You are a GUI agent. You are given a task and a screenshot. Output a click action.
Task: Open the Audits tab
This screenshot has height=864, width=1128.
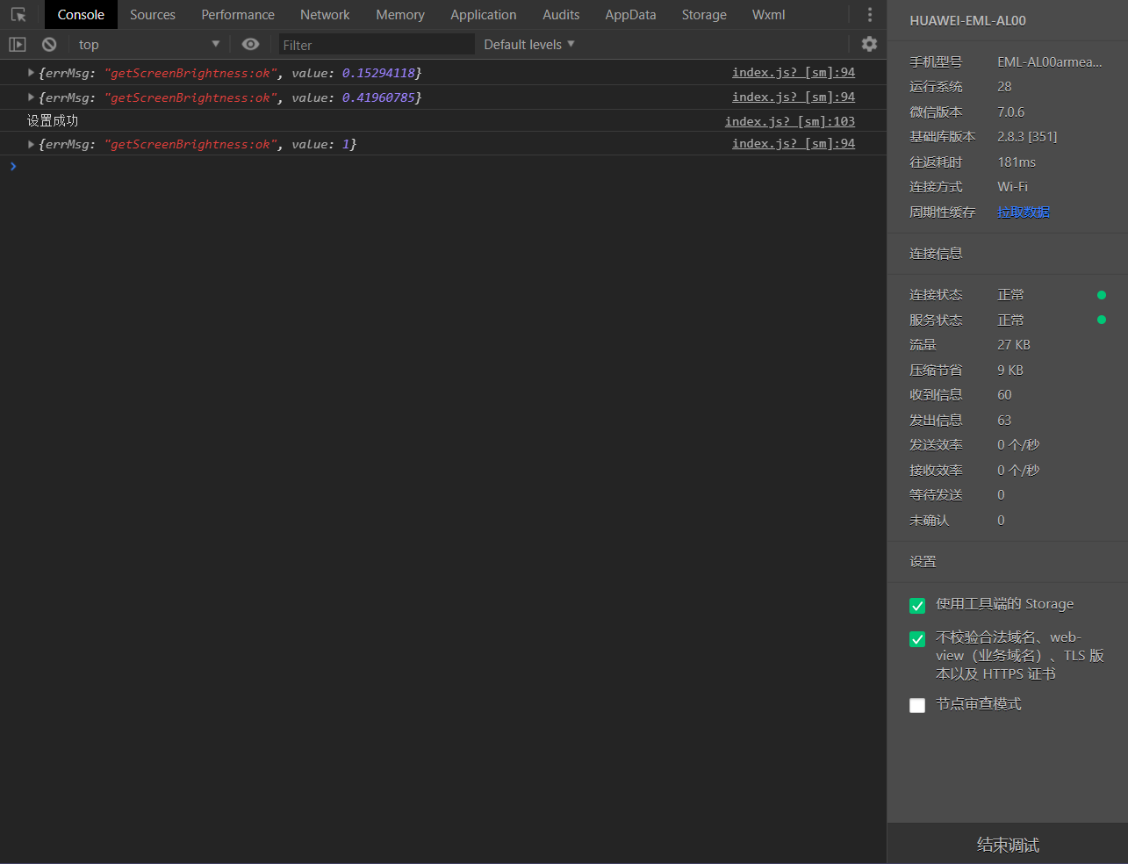[561, 15]
